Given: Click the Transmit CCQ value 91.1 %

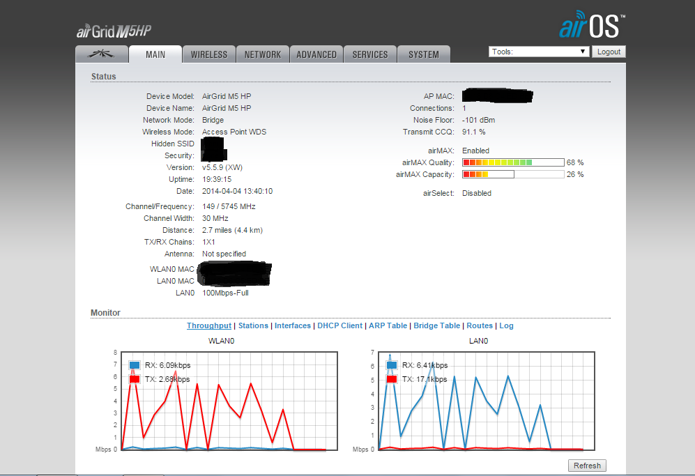Looking at the screenshot, I should (474, 132).
